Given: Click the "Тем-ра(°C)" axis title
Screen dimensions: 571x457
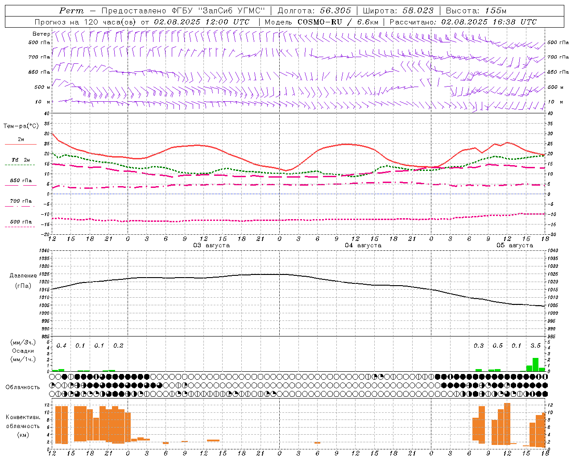Looking at the screenshot, I should pyautogui.click(x=21, y=126).
